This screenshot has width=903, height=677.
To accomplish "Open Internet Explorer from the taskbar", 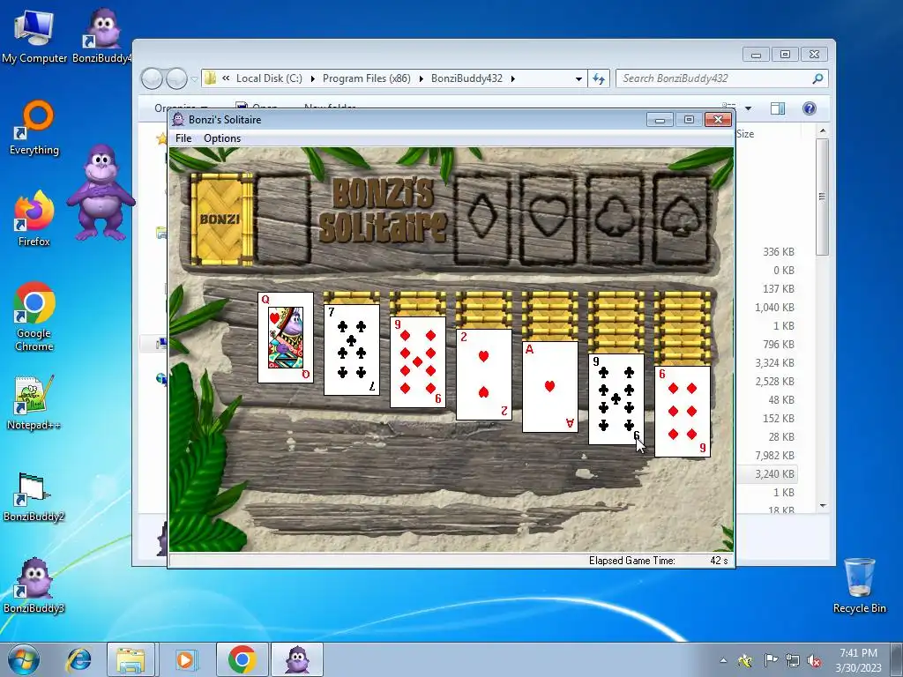I will 78,659.
